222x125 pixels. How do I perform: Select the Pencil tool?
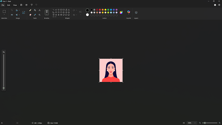click(30, 10)
